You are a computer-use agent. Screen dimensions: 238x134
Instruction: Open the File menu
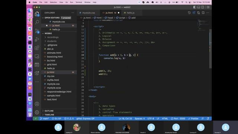pyautogui.click(x=41, y=2)
